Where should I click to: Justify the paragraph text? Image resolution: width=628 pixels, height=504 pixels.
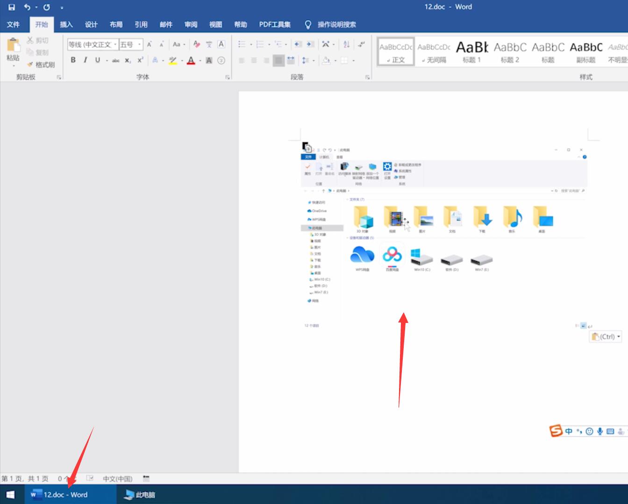click(278, 60)
